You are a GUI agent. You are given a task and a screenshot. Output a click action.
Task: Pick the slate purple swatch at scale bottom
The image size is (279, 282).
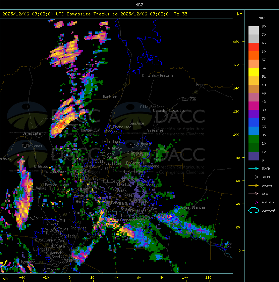pyautogui.click(x=254, y=156)
